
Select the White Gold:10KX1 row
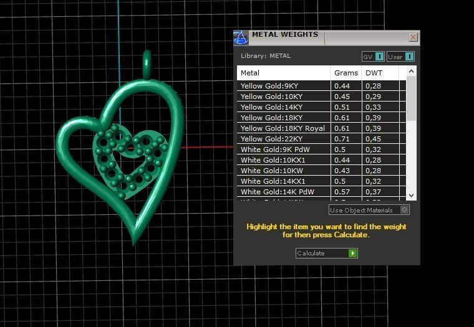pos(321,159)
